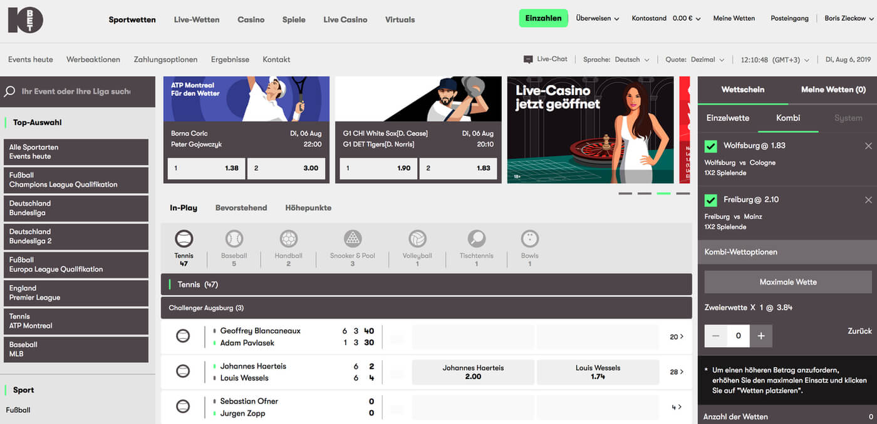Open the Live Casino main tab
This screenshot has width=877, height=424.
(345, 19)
